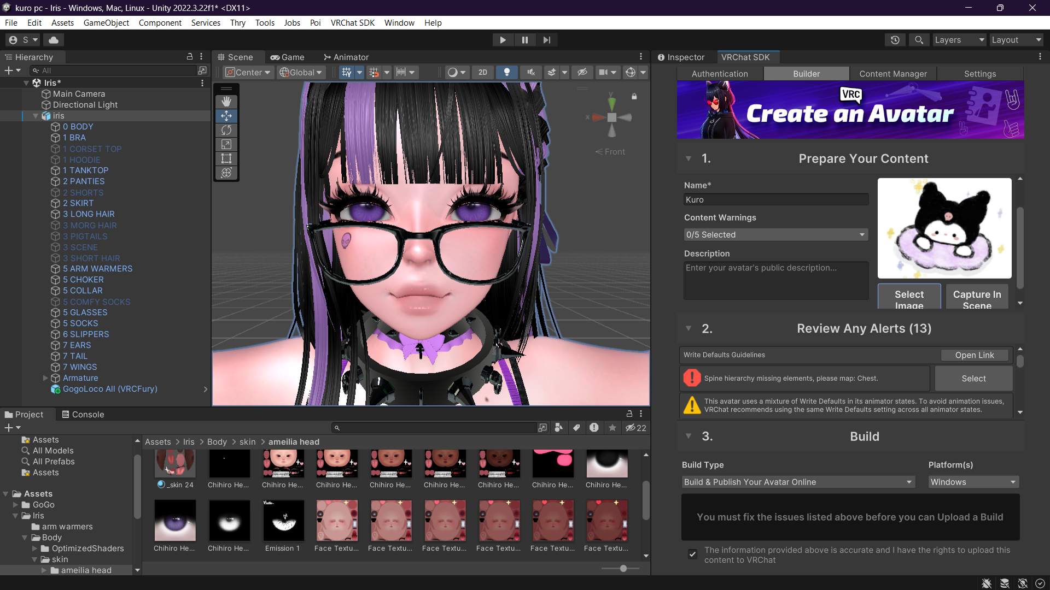Screen dimensions: 1050x590
Task: Open Content Warnings 0/5 Selected dropdown
Action: click(775, 234)
